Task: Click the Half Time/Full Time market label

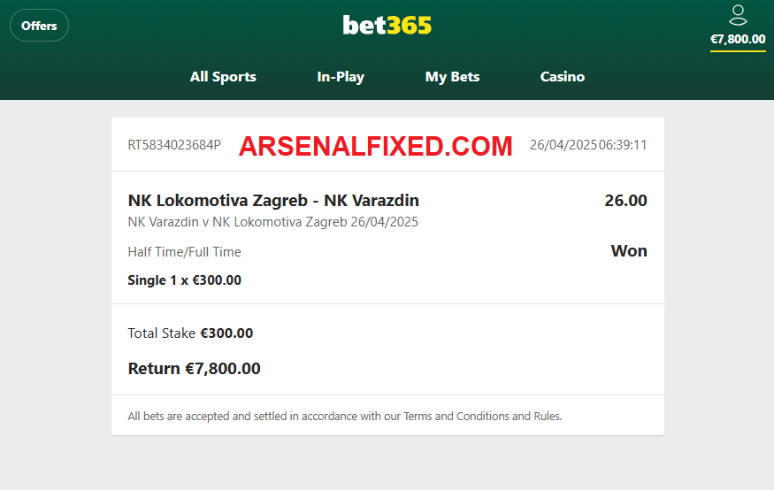Action: (x=185, y=252)
